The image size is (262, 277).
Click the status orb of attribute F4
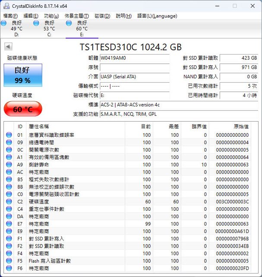(x=9, y=254)
